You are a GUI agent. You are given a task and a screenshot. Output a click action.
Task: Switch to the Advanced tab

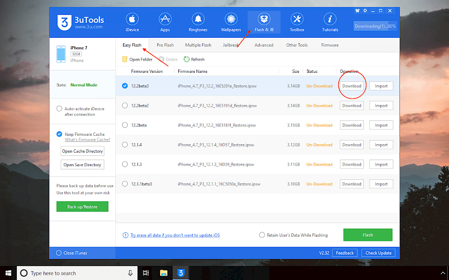click(264, 45)
